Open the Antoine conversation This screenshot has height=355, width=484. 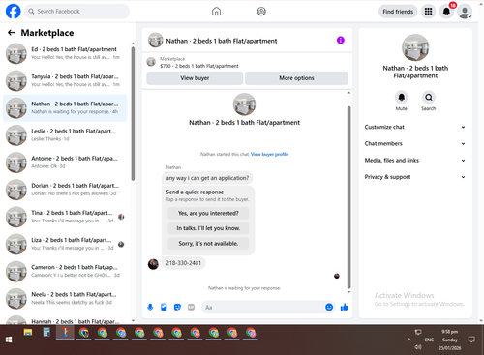tap(65, 163)
